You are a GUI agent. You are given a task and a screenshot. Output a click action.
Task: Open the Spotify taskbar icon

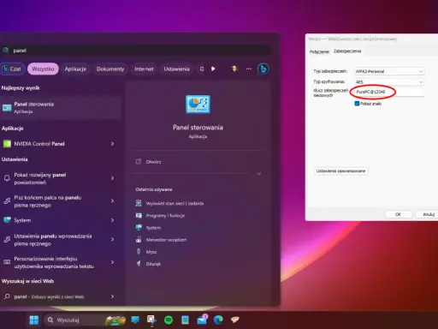click(x=169, y=320)
